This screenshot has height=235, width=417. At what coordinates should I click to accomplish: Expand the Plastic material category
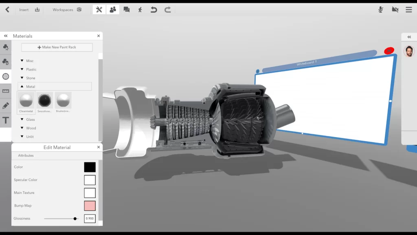22,69
